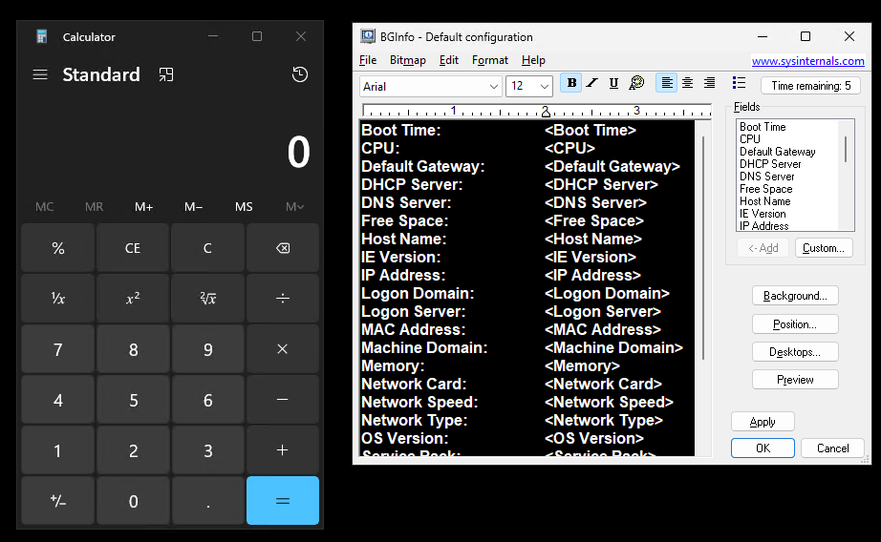The image size is (881, 542).
Task: Click the percent key in Calculator
Action: [x=58, y=248]
